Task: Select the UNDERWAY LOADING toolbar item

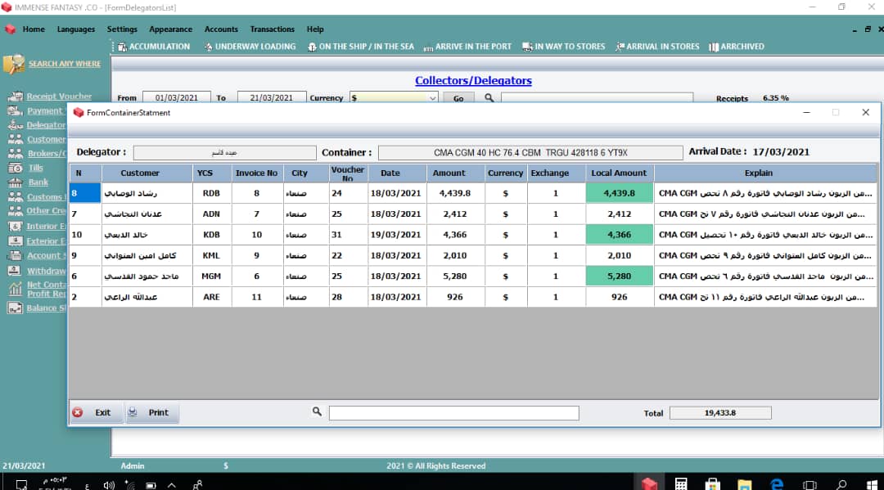Action: click(250, 47)
